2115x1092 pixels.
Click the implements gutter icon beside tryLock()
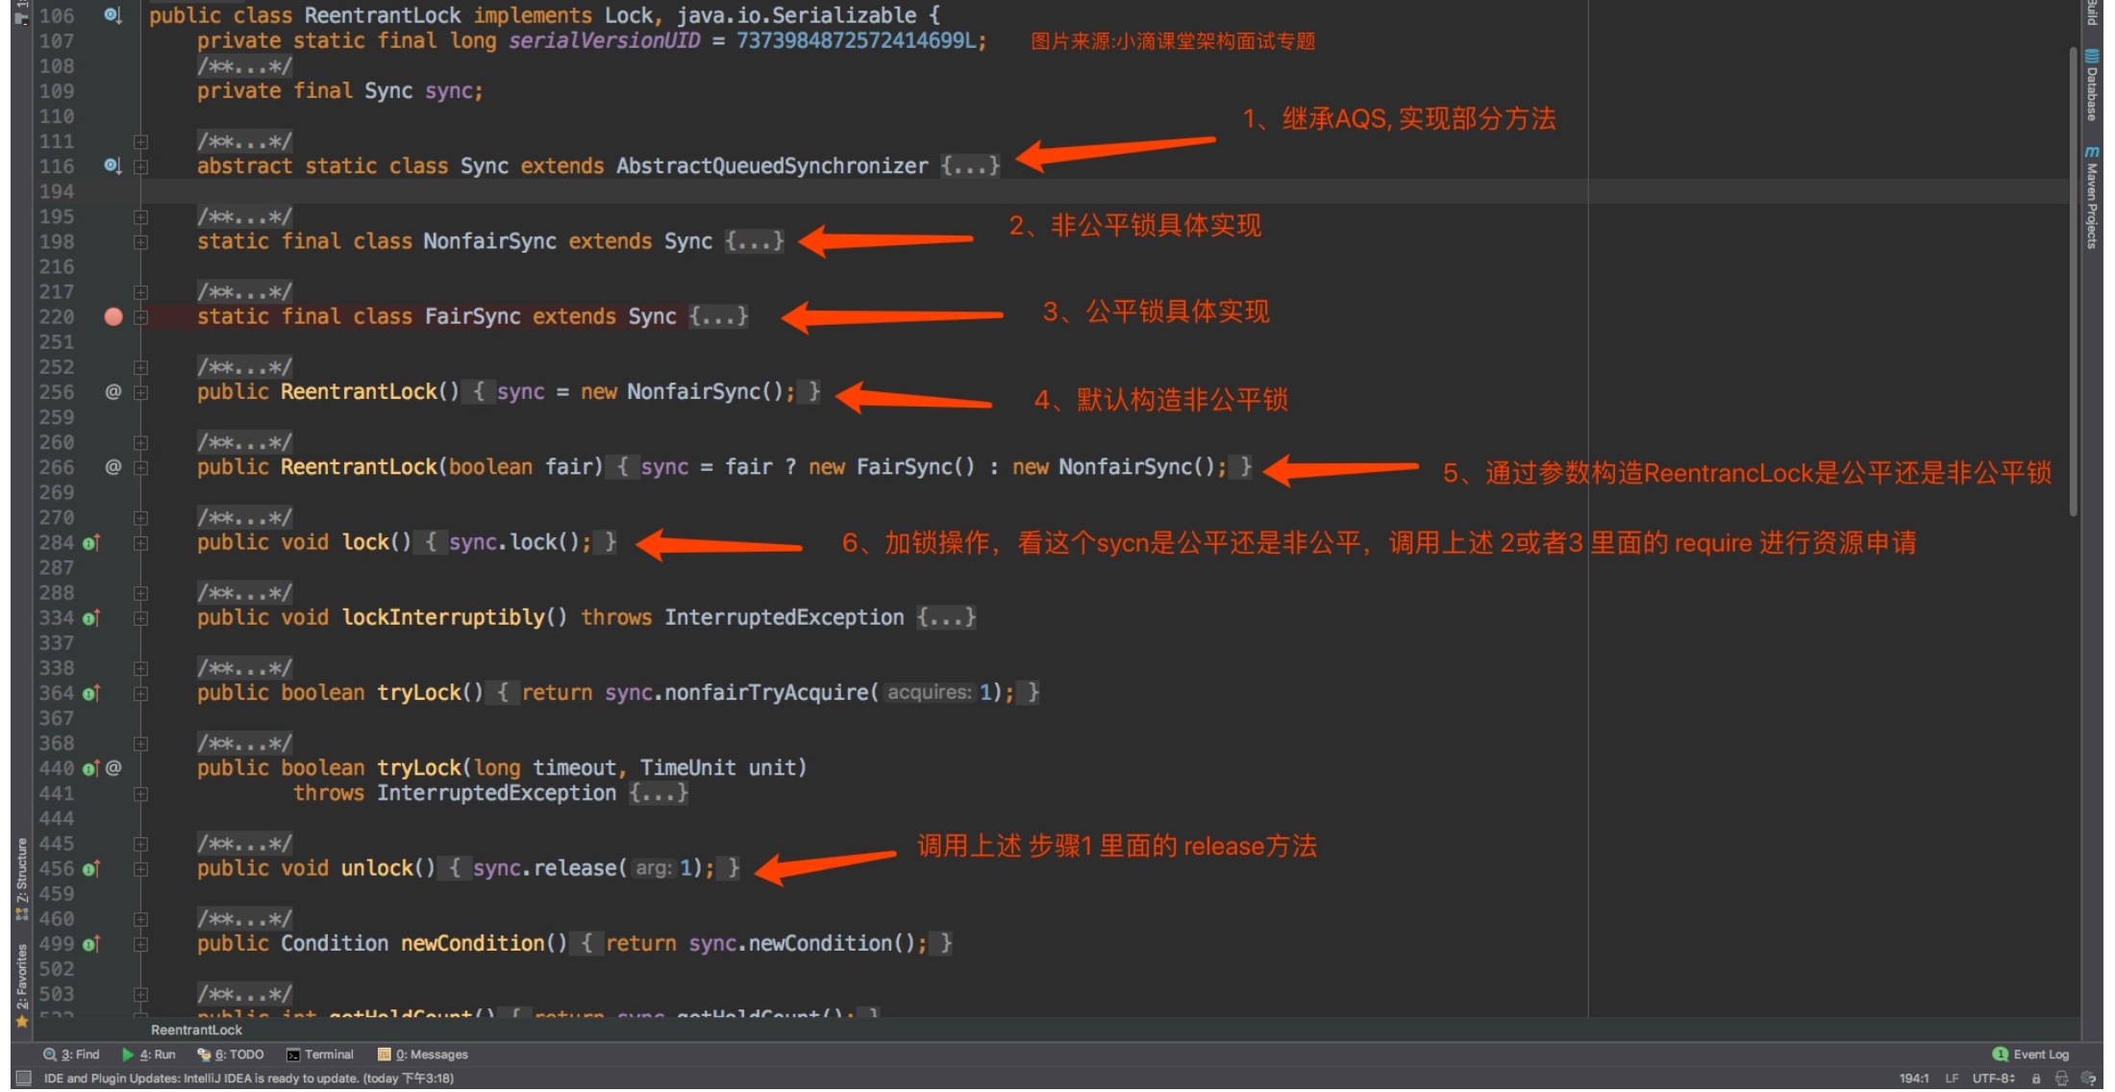(90, 692)
